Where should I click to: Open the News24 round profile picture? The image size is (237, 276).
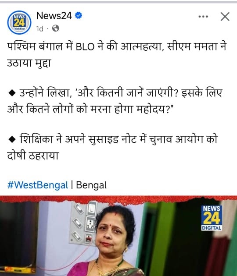tap(19, 22)
